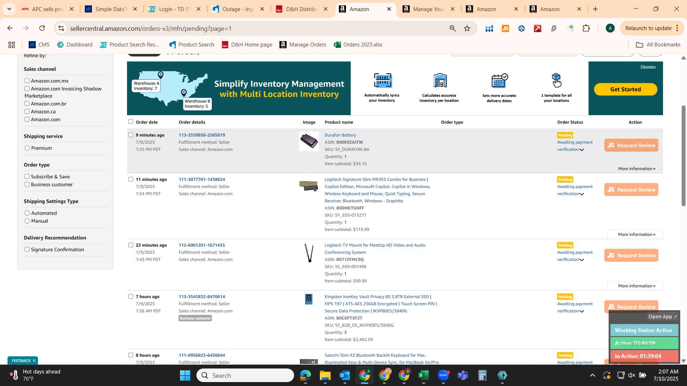Image resolution: width=687 pixels, height=386 pixels.
Task: Select the Manual shipping settings radio
Action: tap(27, 221)
